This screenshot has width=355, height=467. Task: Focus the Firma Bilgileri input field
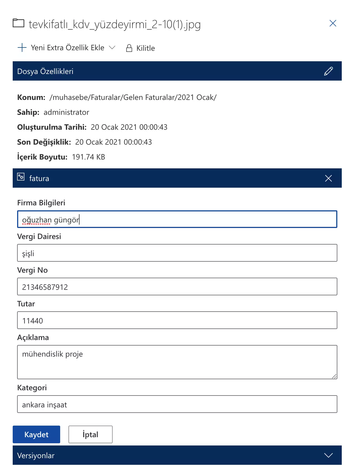point(177,219)
